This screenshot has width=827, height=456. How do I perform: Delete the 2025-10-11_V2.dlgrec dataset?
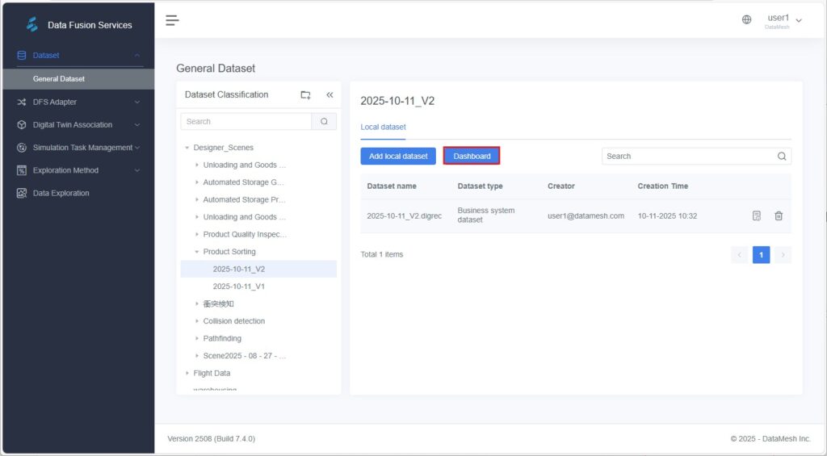click(779, 215)
